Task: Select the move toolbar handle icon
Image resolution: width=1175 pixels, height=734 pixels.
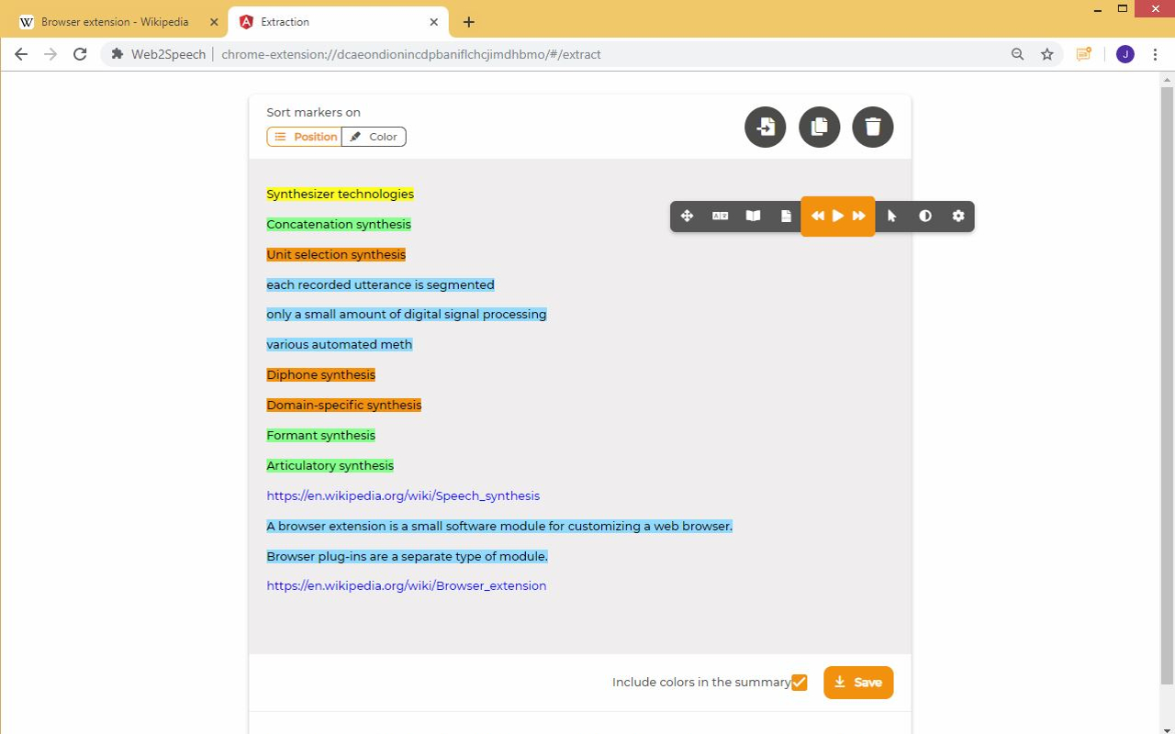Action: click(687, 216)
